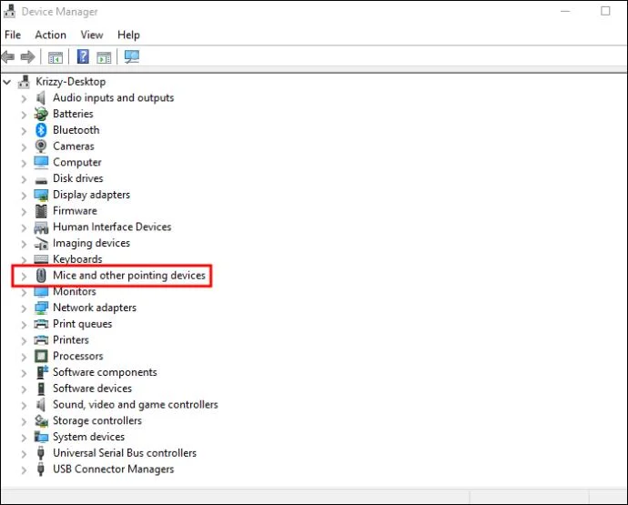Click the Audio inputs and outputs speaker icon

point(41,97)
